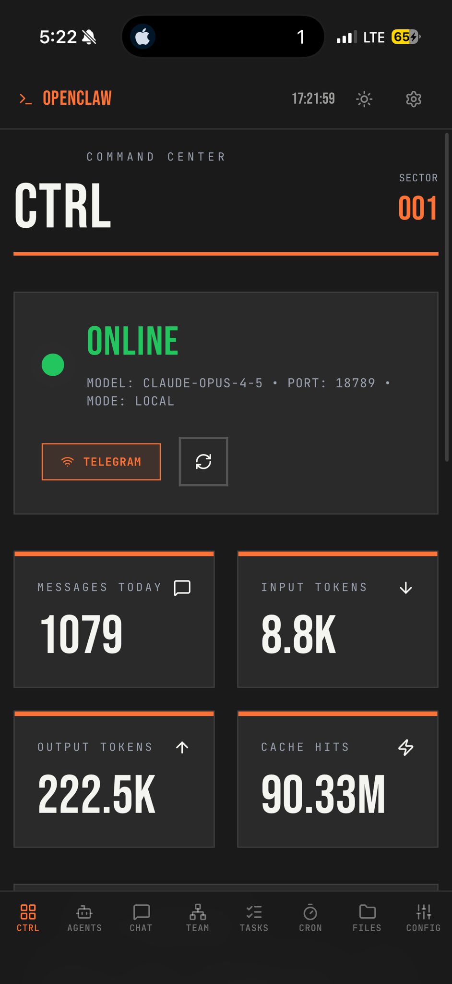
Task: Open the FILES tab
Action: coord(367,918)
